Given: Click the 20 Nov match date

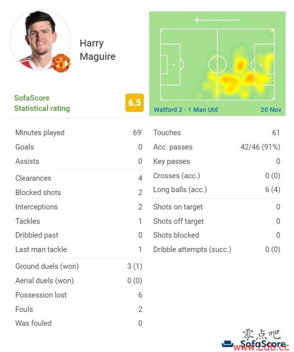Looking at the screenshot, I should [271, 109].
